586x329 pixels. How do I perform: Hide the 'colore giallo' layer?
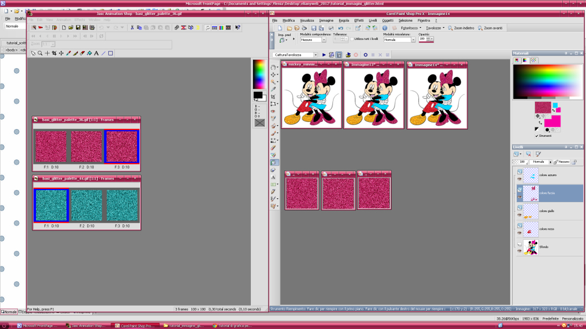[519, 215]
